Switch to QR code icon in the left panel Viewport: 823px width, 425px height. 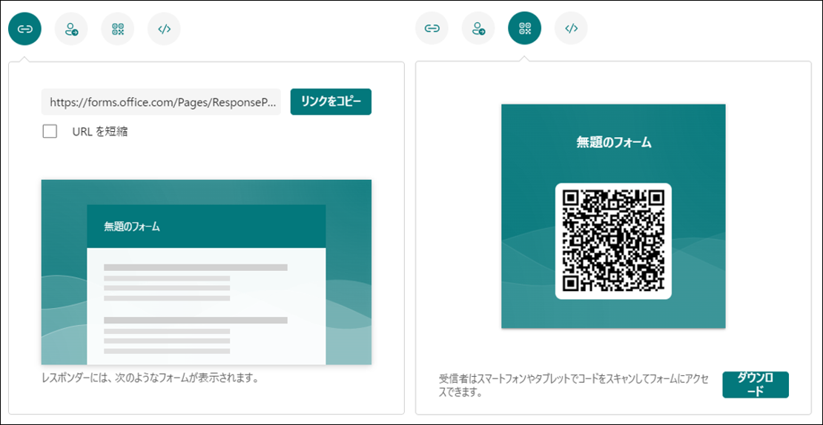pos(118,29)
